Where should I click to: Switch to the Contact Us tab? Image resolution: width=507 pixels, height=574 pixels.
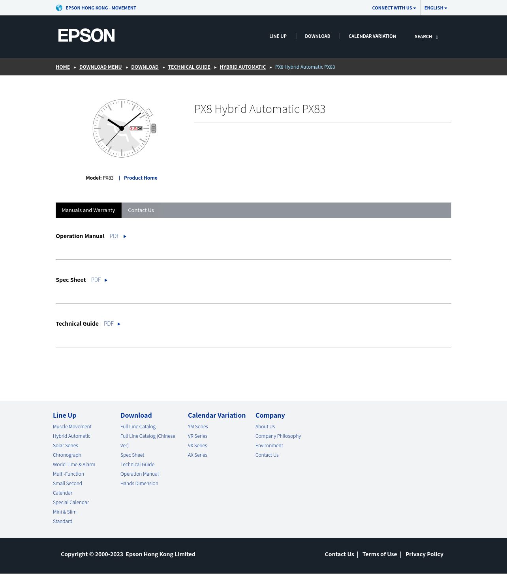tap(141, 210)
